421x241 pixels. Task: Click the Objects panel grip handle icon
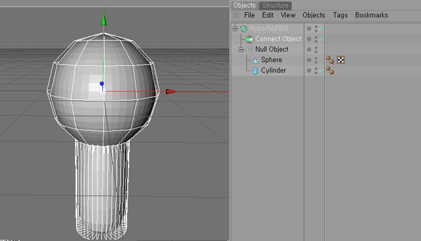click(236, 16)
